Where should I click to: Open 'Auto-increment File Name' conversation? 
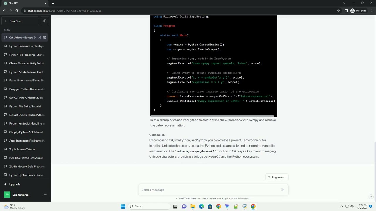click(x=25, y=141)
